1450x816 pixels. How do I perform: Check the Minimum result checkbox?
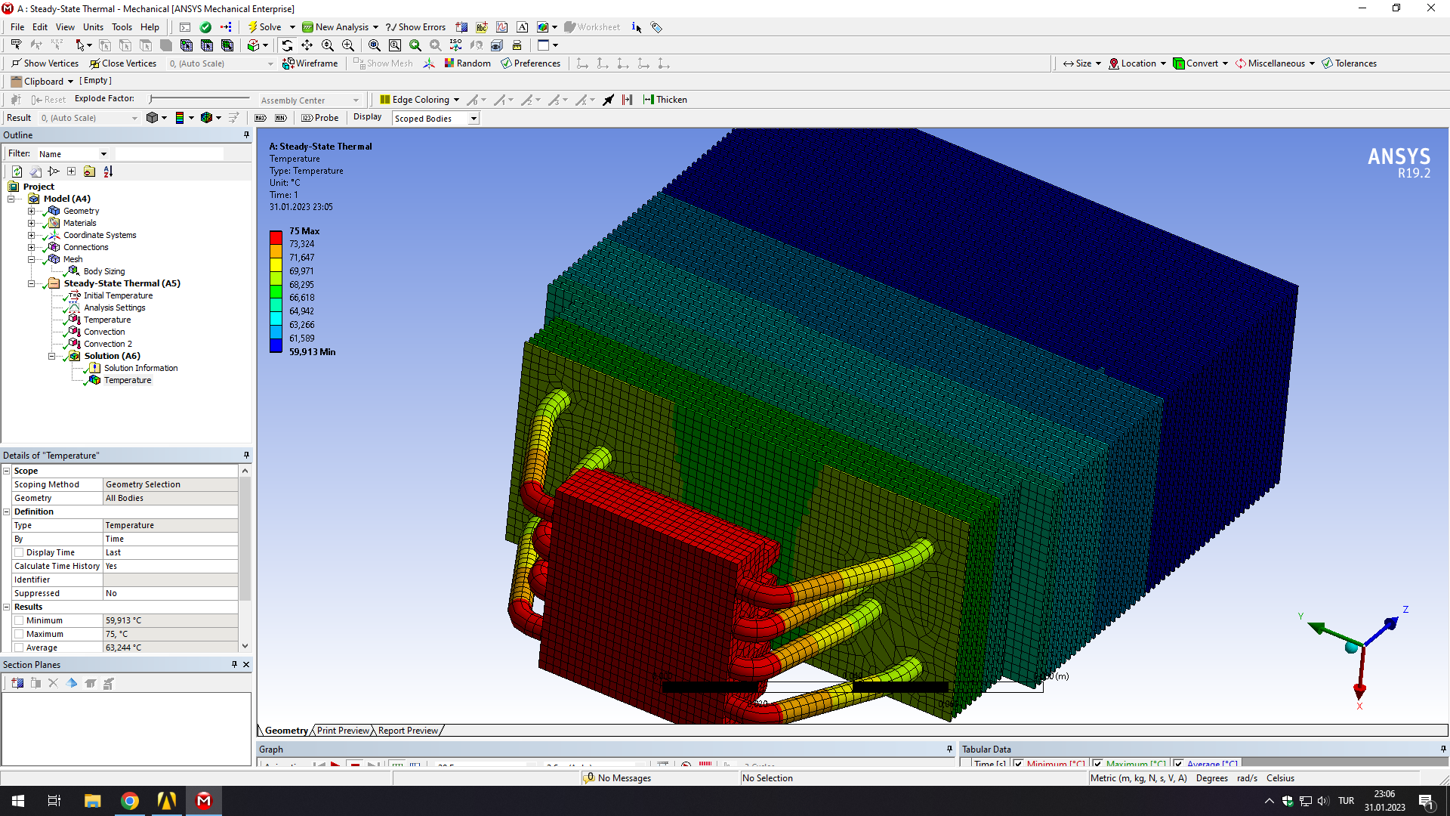coord(19,620)
